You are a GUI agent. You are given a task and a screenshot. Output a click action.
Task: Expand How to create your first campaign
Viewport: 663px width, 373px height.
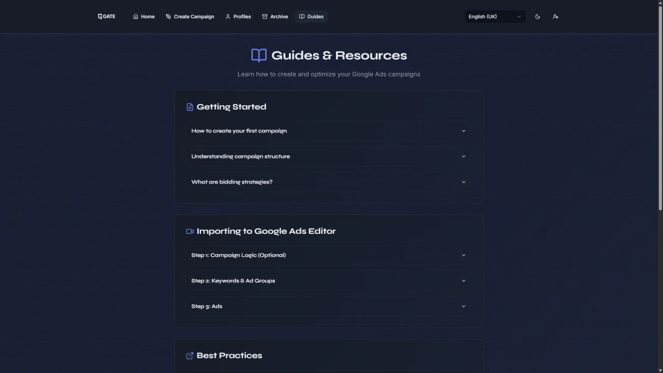(328, 131)
